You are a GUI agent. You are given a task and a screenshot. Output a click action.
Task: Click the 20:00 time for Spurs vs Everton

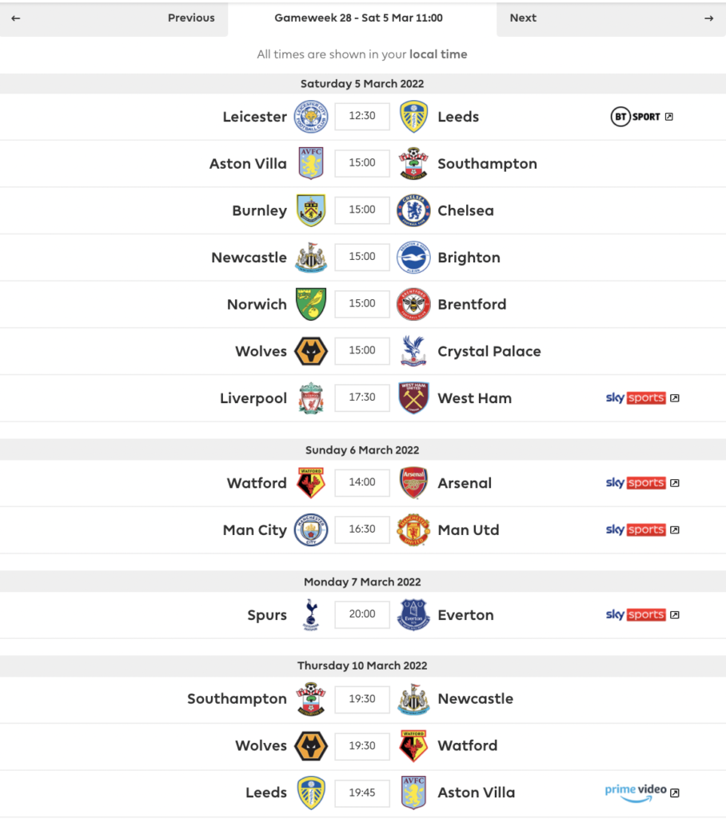[362, 615]
